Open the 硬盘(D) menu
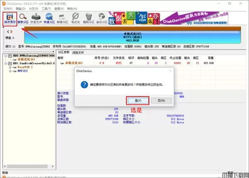Screen dimensions: 249x178 21,9
